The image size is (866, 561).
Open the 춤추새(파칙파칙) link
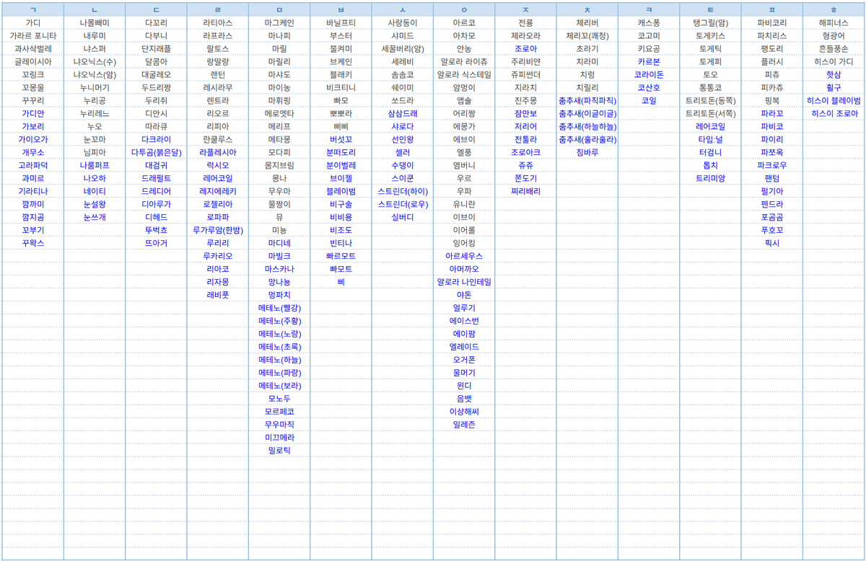[587, 100]
